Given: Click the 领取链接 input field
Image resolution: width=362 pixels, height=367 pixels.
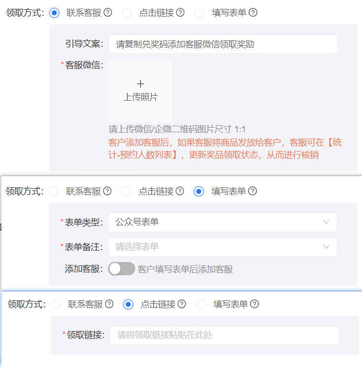Looking at the screenshot, I should click(224, 335).
